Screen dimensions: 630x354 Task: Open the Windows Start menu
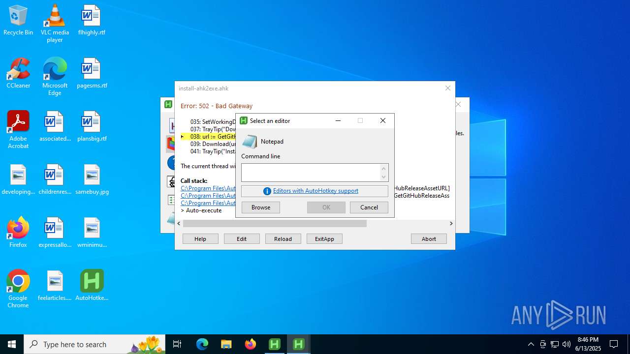pyautogui.click(x=12, y=344)
